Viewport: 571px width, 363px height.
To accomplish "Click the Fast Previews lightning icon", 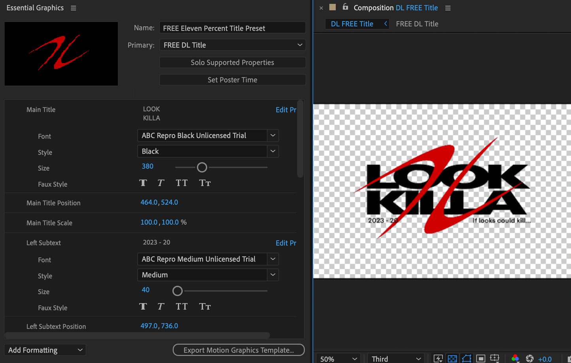I will pyautogui.click(x=438, y=358).
